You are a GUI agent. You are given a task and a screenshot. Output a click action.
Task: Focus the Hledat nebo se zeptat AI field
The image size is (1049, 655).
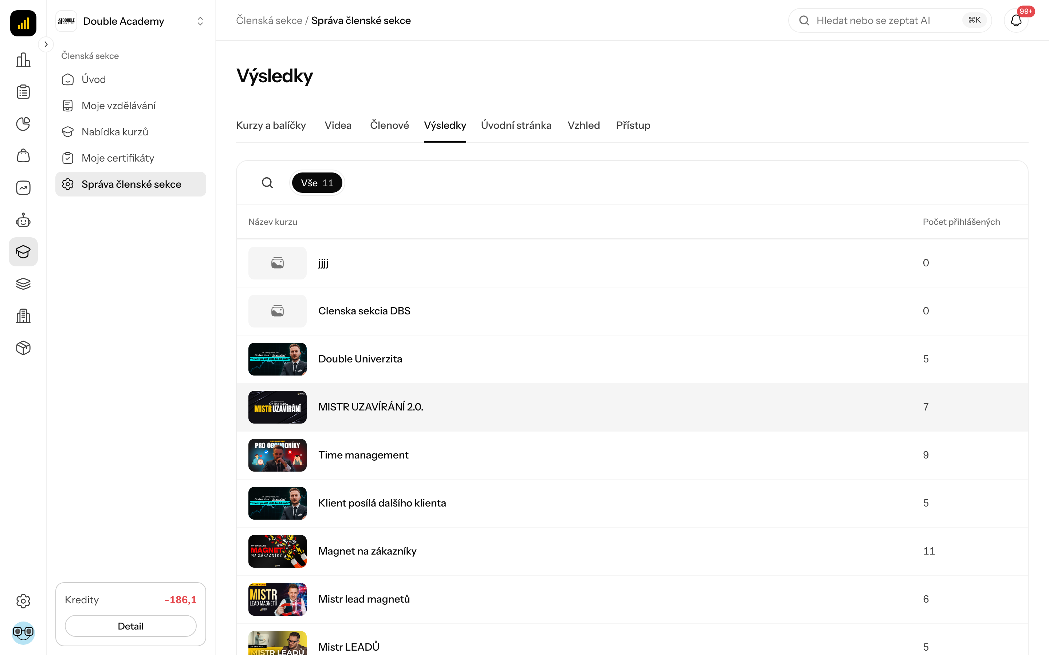pyautogui.click(x=889, y=20)
